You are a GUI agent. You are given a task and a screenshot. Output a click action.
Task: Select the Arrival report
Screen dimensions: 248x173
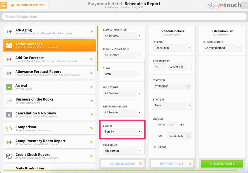[50, 87]
